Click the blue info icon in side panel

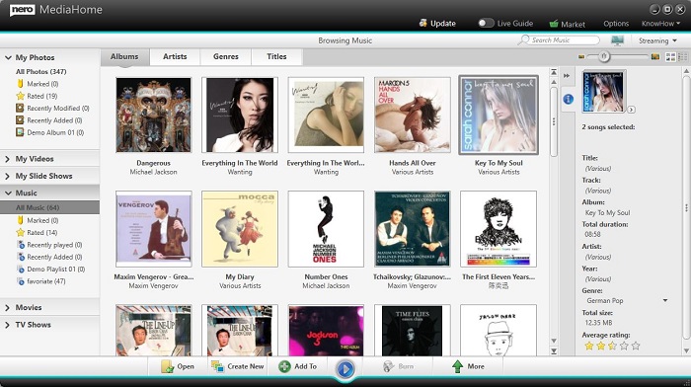pos(568,99)
